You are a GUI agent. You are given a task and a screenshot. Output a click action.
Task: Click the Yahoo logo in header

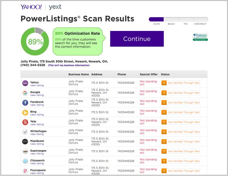click(31, 7)
